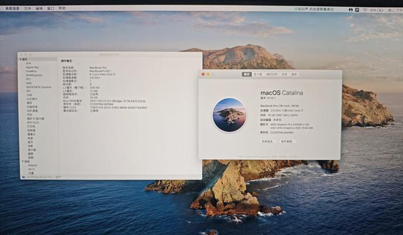Click the version 10.15.7 text under macOS Catalina
Image resolution: width=403 pixels, height=235 pixels.
tap(268, 98)
